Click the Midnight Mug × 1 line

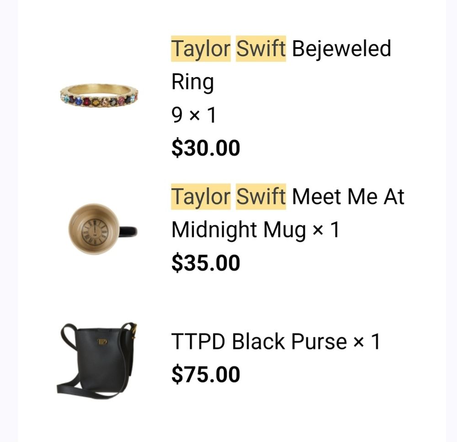(255, 230)
